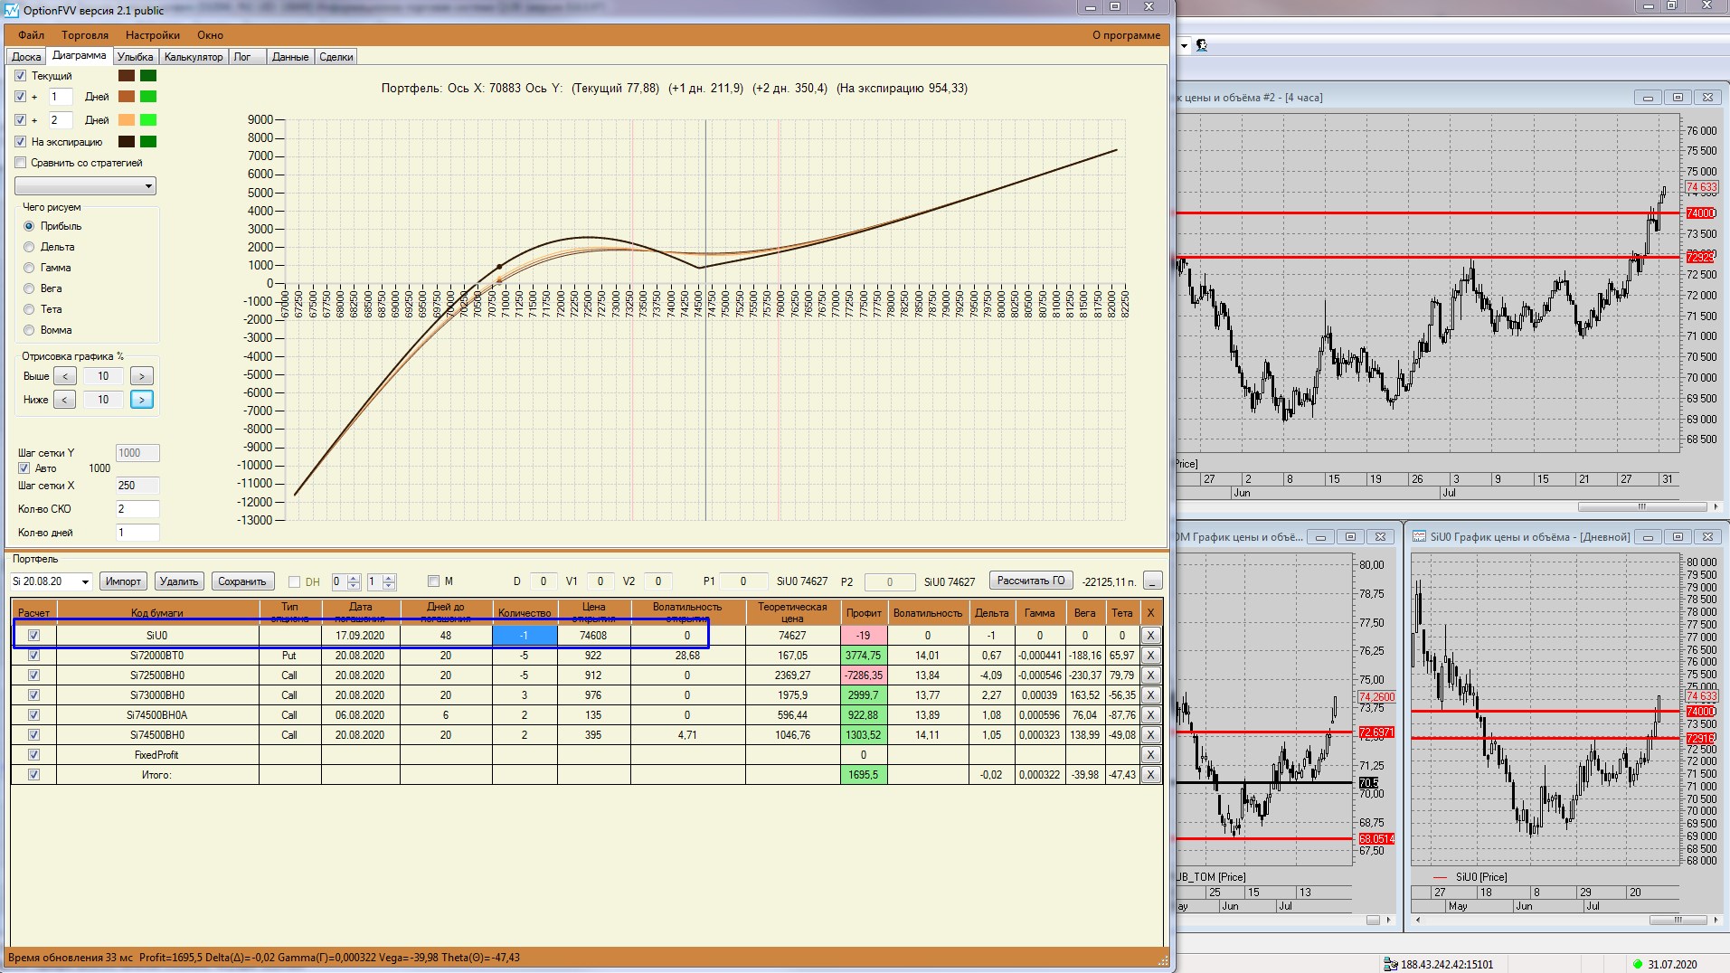
Task: Click the server icon beside 188.43.242.42:15101
Action: [1391, 964]
